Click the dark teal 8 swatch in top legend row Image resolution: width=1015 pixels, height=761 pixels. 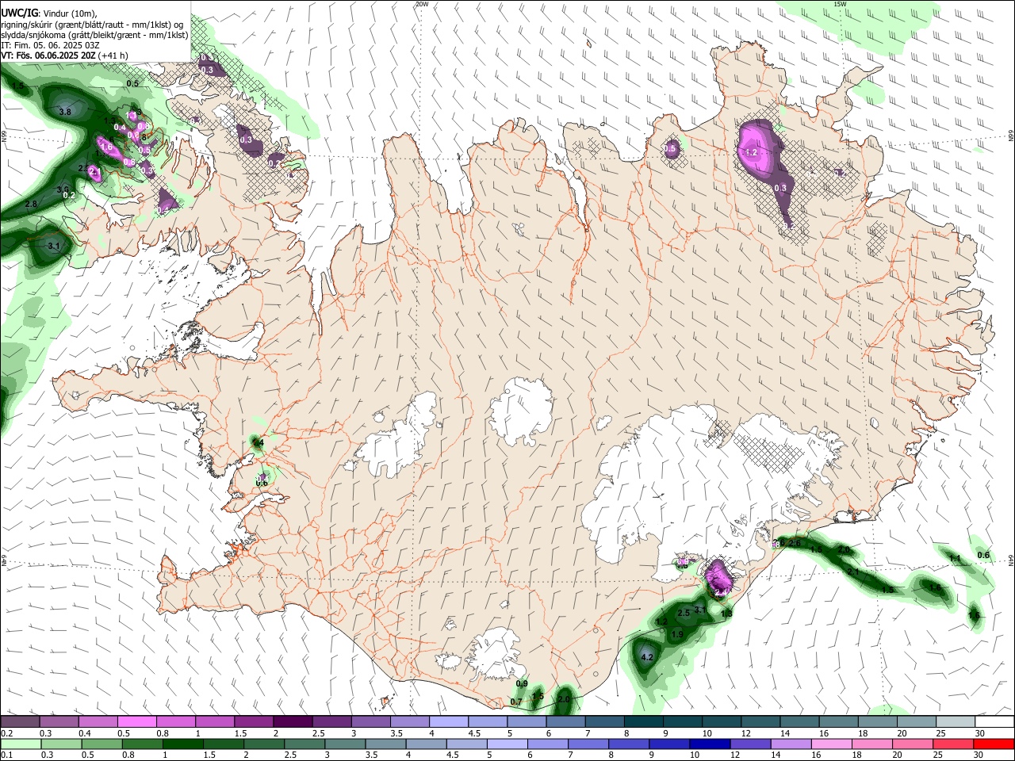click(x=642, y=722)
